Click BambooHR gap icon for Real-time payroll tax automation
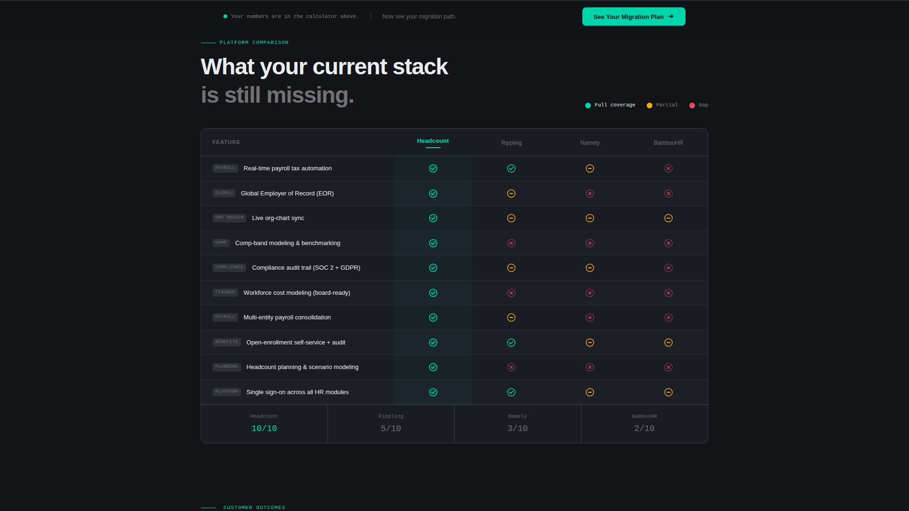 668,168
